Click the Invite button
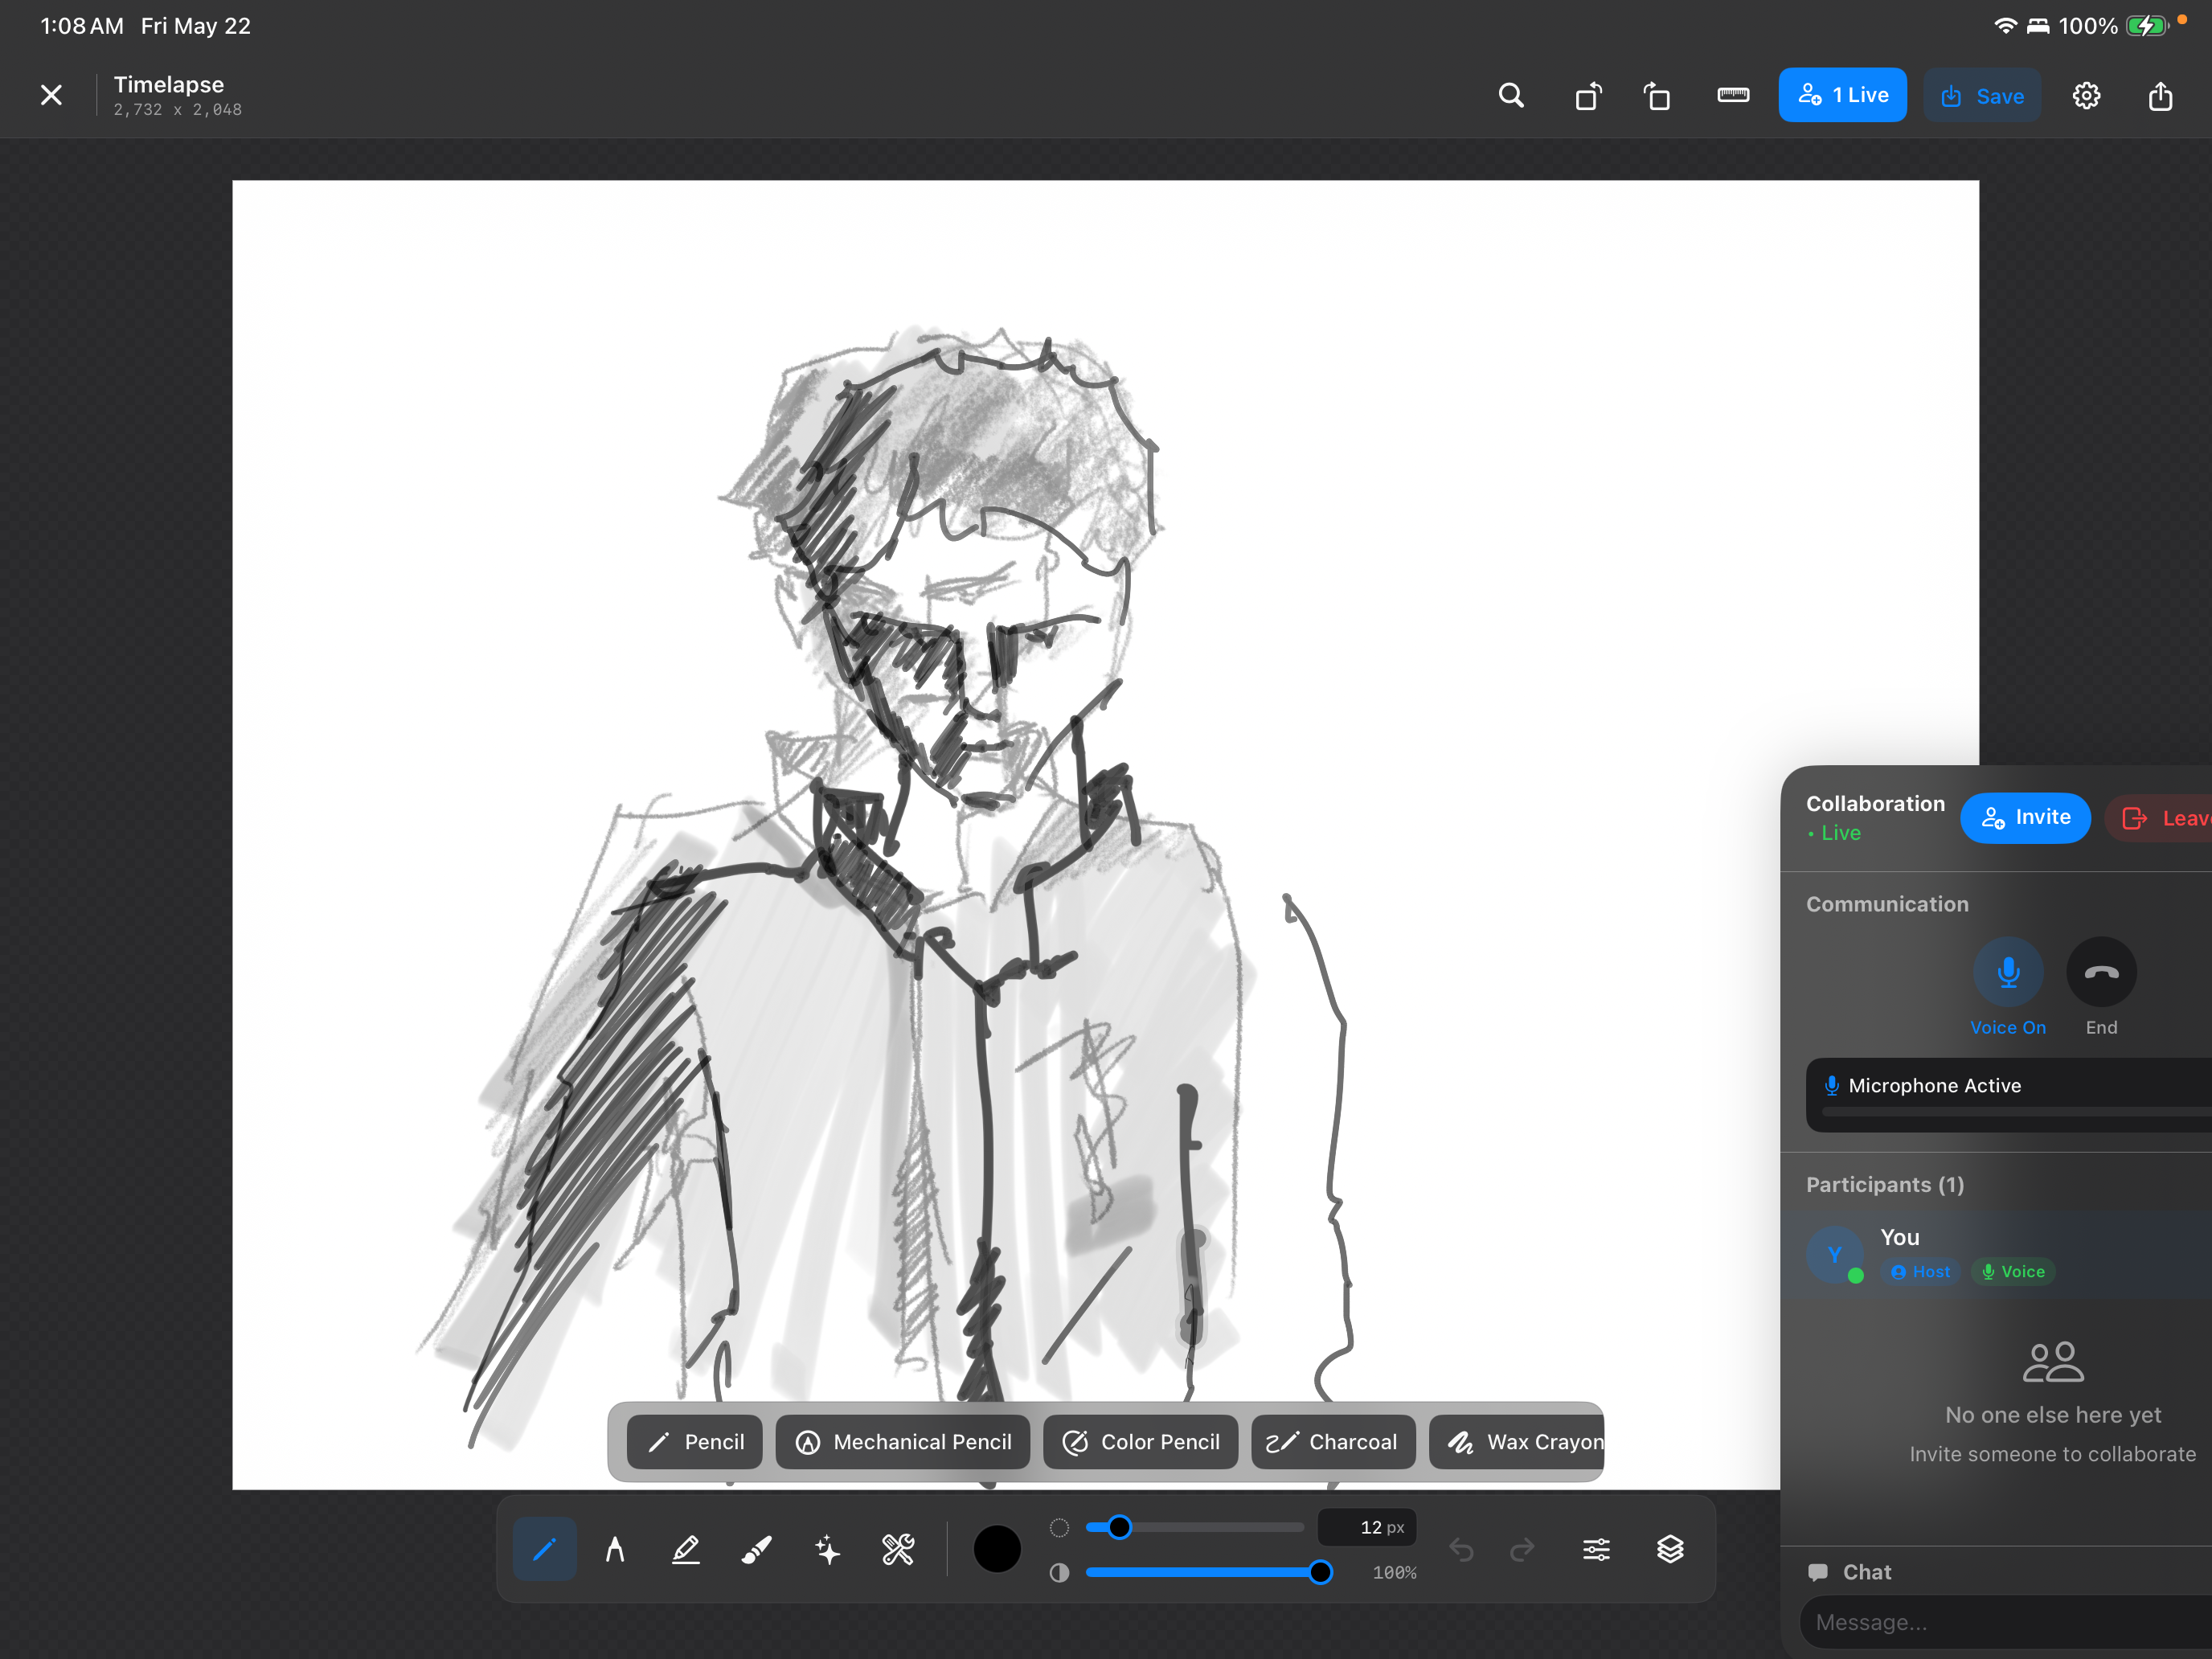This screenshot has height=1659, width=2212. coord(2025,818)
